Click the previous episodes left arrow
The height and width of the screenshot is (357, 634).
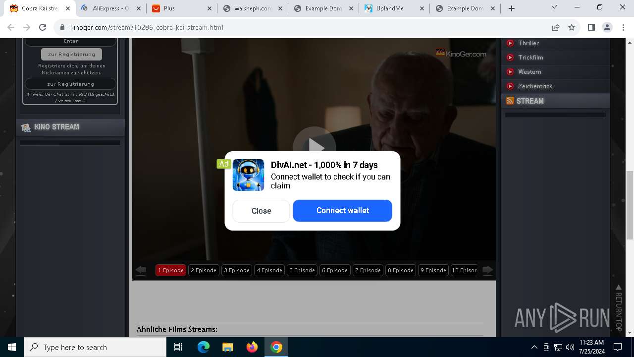pyautogui.click(x=141, y=270)
